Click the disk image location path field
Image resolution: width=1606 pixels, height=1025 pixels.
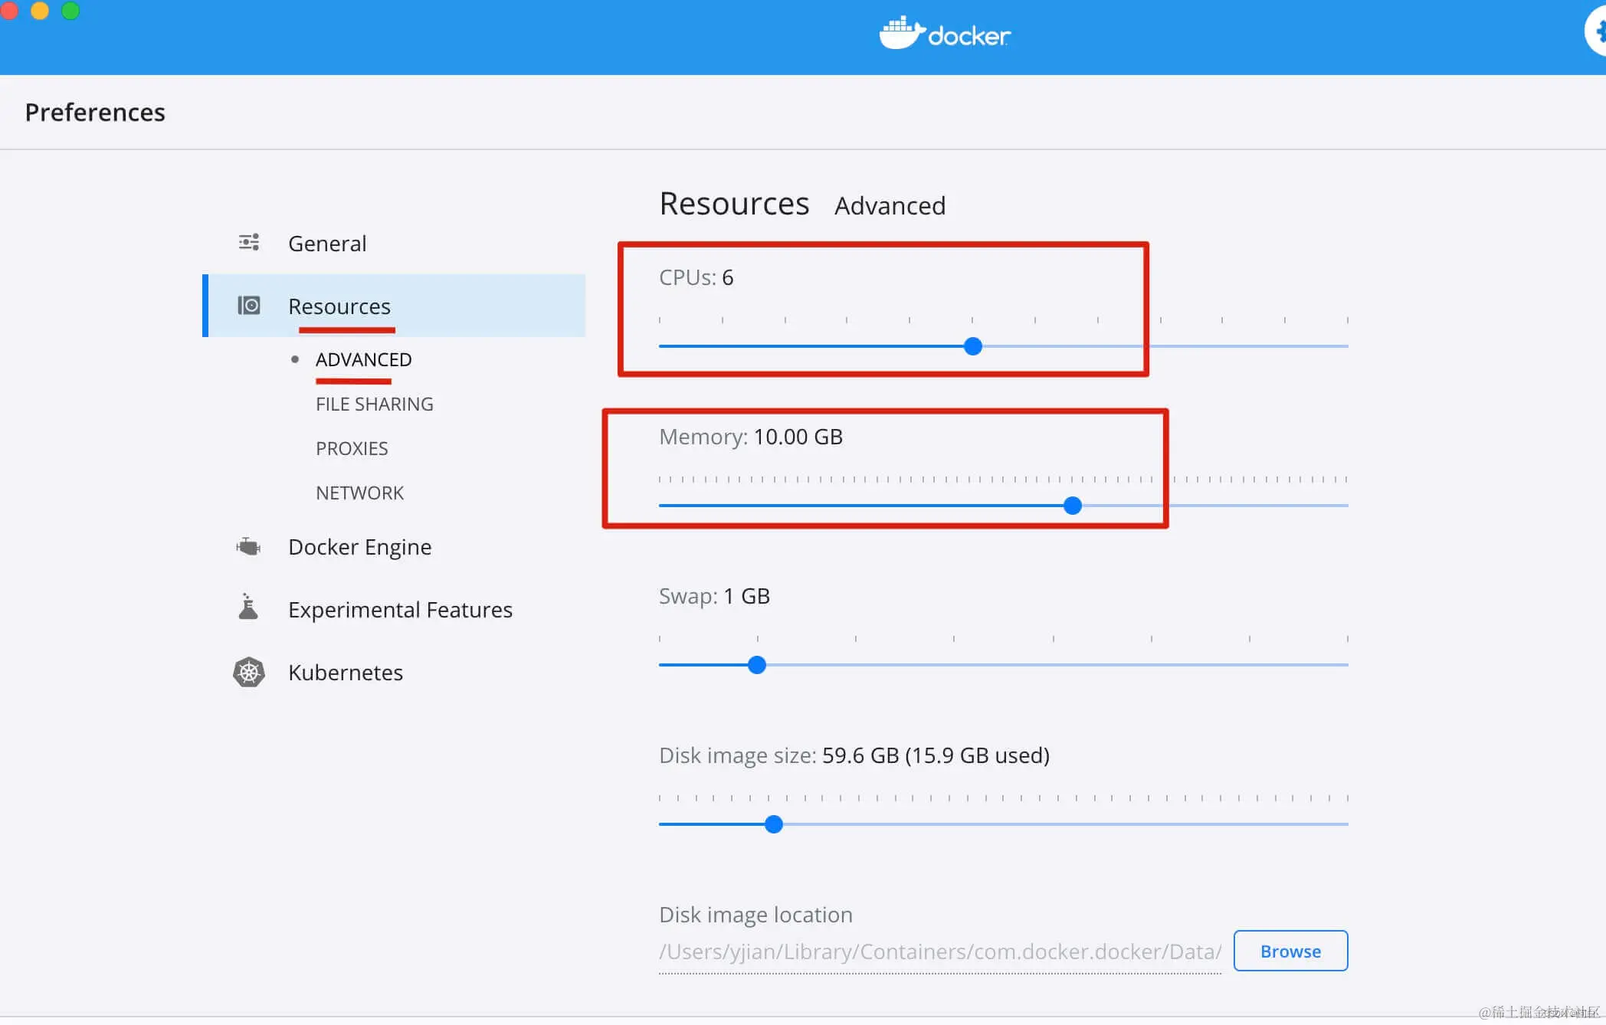939,952
